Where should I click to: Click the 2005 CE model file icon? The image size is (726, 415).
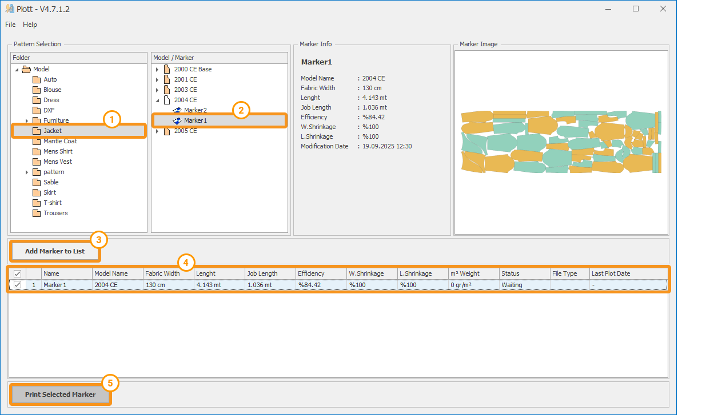point(167,131)
